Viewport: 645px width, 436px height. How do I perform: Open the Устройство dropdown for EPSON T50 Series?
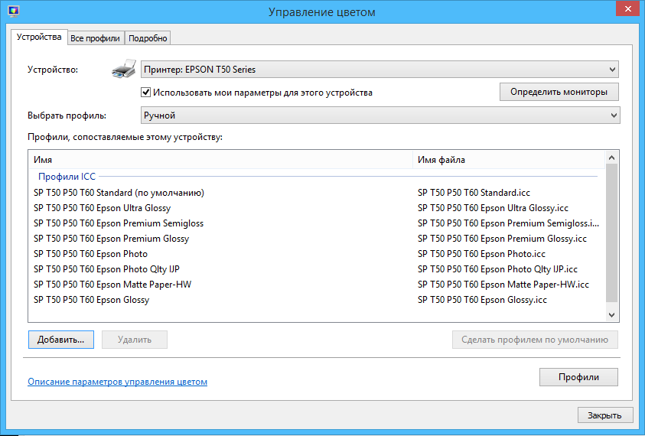[x=380, y=70]
